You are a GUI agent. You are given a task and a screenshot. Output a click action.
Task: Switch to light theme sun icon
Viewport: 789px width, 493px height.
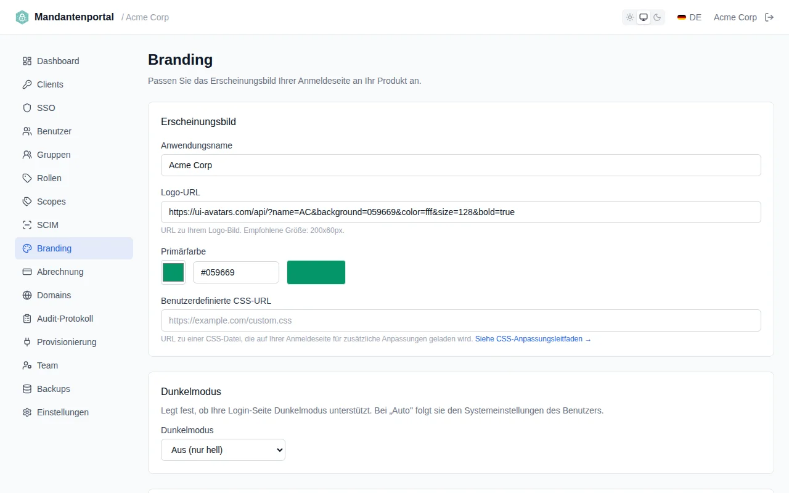pos(630,17)
